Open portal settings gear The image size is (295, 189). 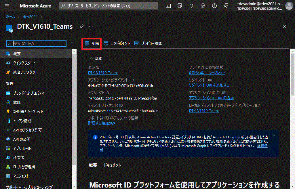coord(203,6)
